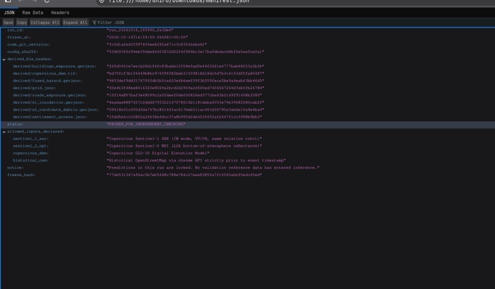The height and width of the screenshot is (289, 495).
Task: Click the 'Predictions in this run are locked' value
Action: (212, 168)
